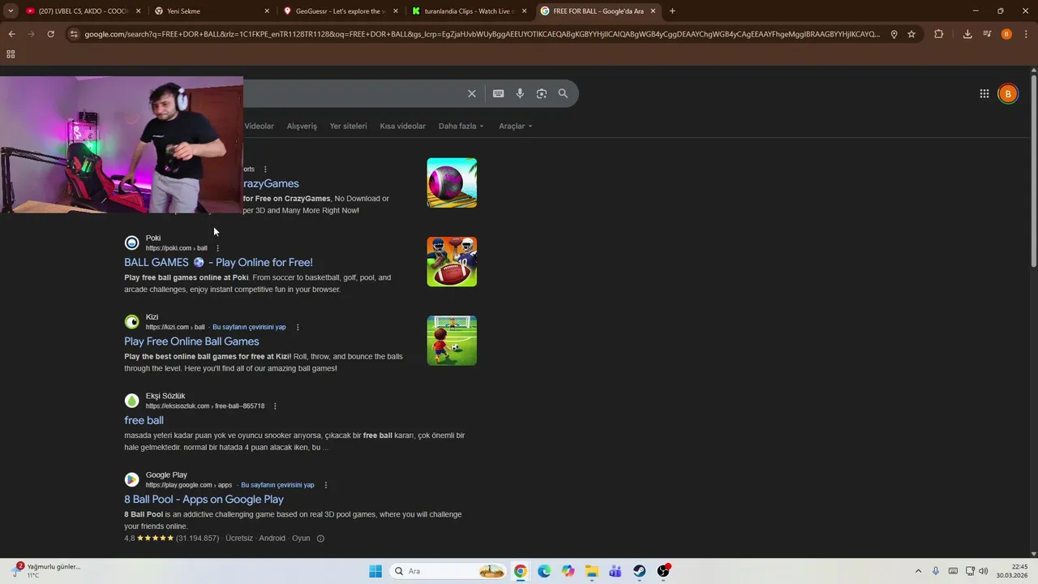Open more options for the Google Play result
The height and width of the screenshot is (584, 1038).
click(326, 485)
